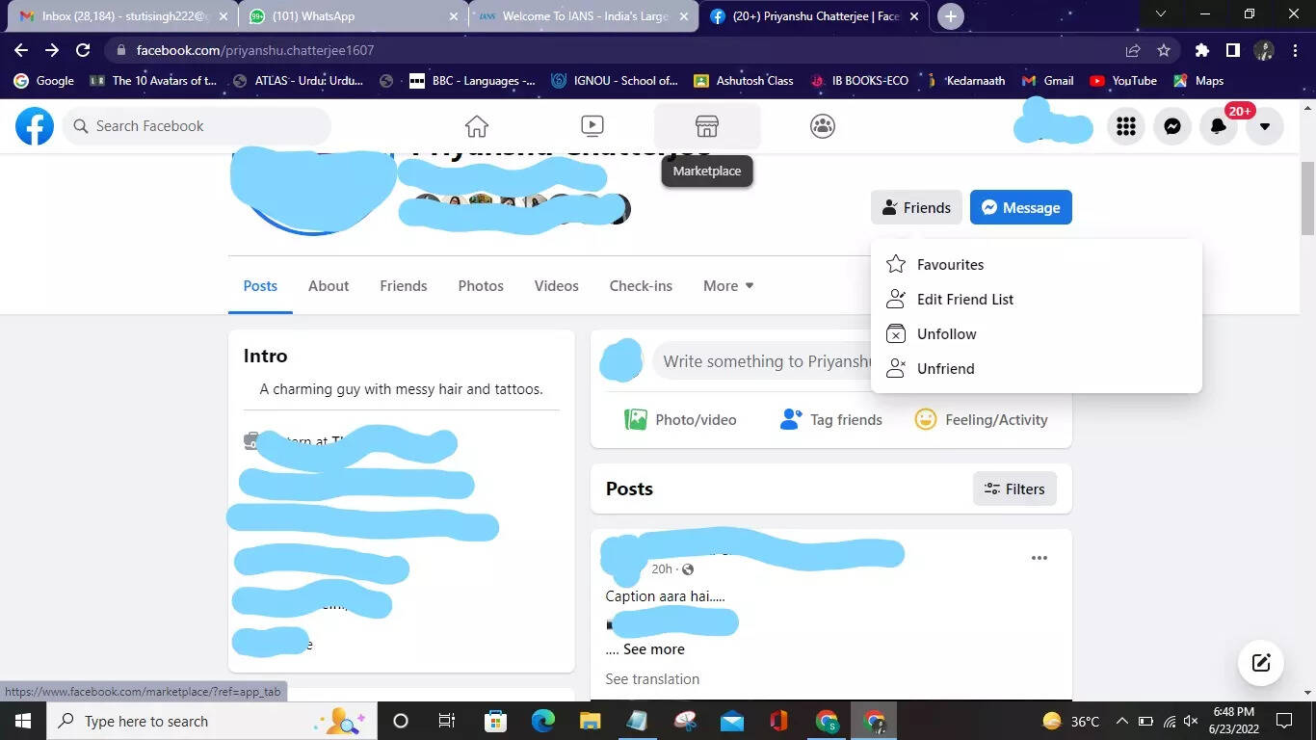Open the Gmail bookmark

pyautogui.click(x=1048, y=81)
